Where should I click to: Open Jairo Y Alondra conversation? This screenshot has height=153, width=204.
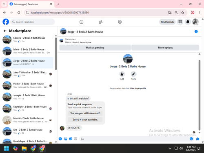[x=27, y=74]
